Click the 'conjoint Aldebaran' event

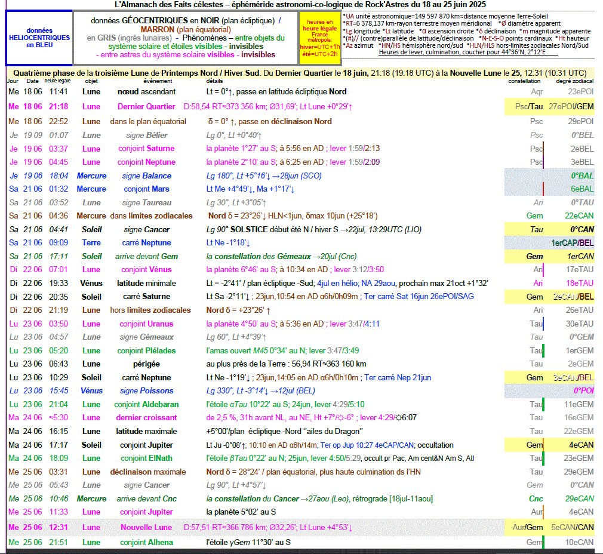[x=146, y=405]
